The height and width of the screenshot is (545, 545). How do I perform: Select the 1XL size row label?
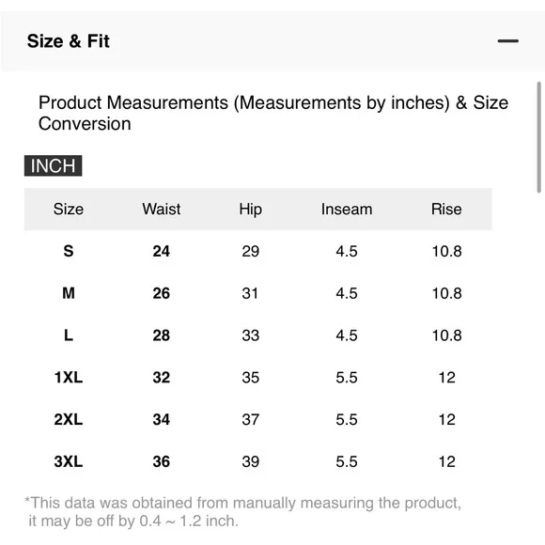click(x=69, y=378)
